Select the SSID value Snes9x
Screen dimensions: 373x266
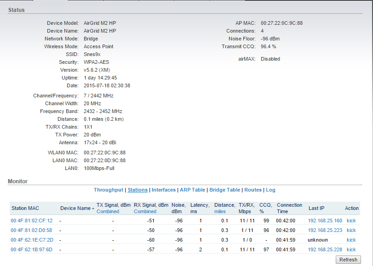(x=92, y=54)
